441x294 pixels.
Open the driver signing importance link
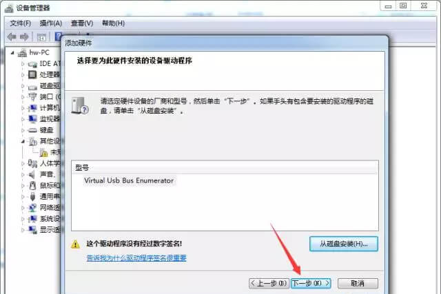136,258
